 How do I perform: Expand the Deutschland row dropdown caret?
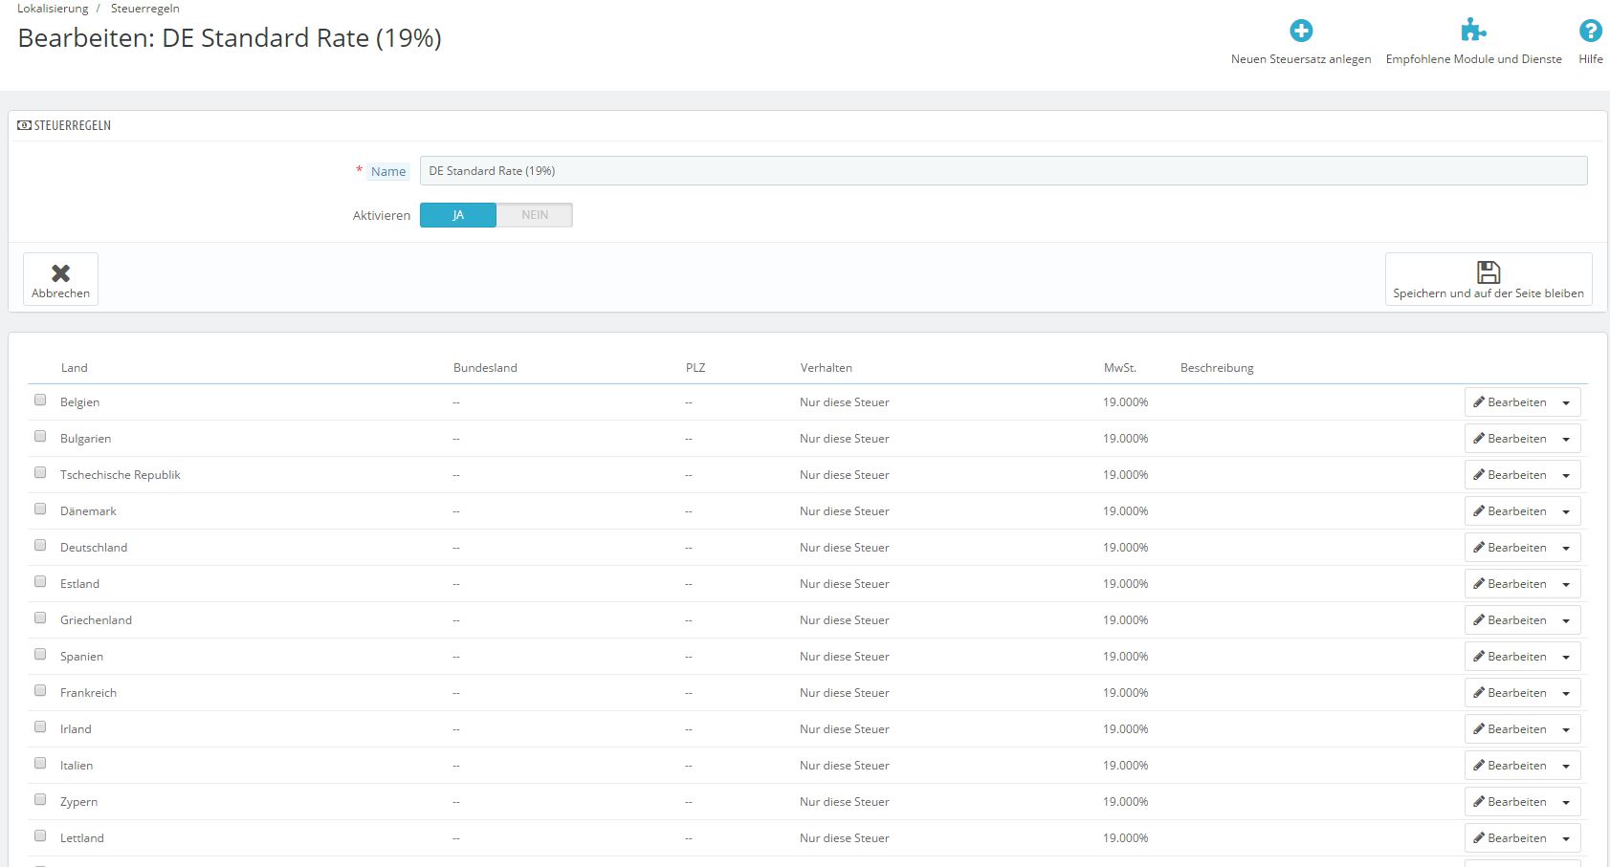[1566, 548]
